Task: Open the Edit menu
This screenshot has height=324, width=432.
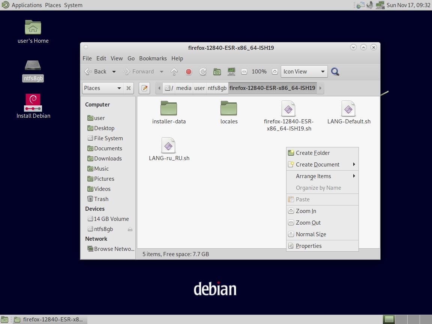Action: coord(101,58)
